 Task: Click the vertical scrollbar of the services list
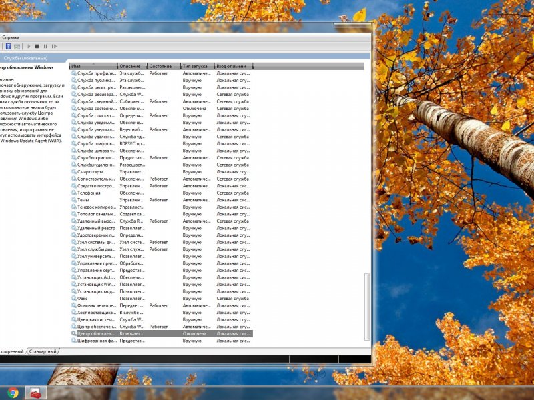tap(366, 306)
